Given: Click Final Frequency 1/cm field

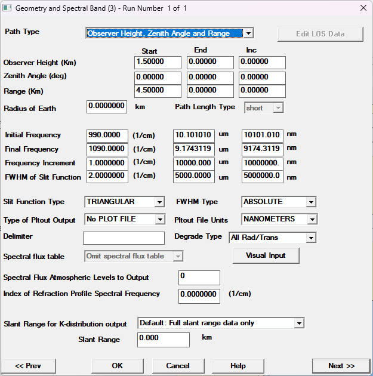Looking at the screenshot, I should coord(107,150).
